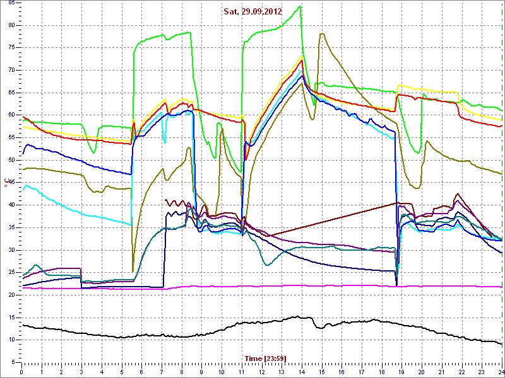The height and width of the screenshot is (378, 505).
Task: Click hour 9 on the time axis
Action: tap(201, 371)
